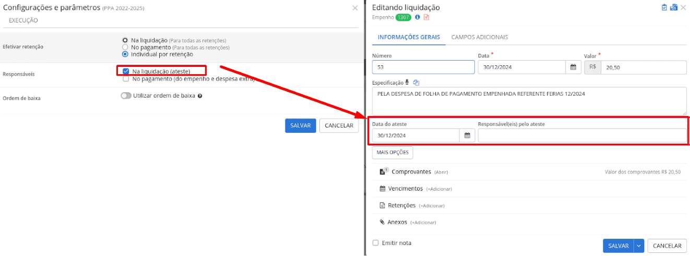Click the Retenções section title
This screenshot has width=690, height=256.
pos(402,205)
